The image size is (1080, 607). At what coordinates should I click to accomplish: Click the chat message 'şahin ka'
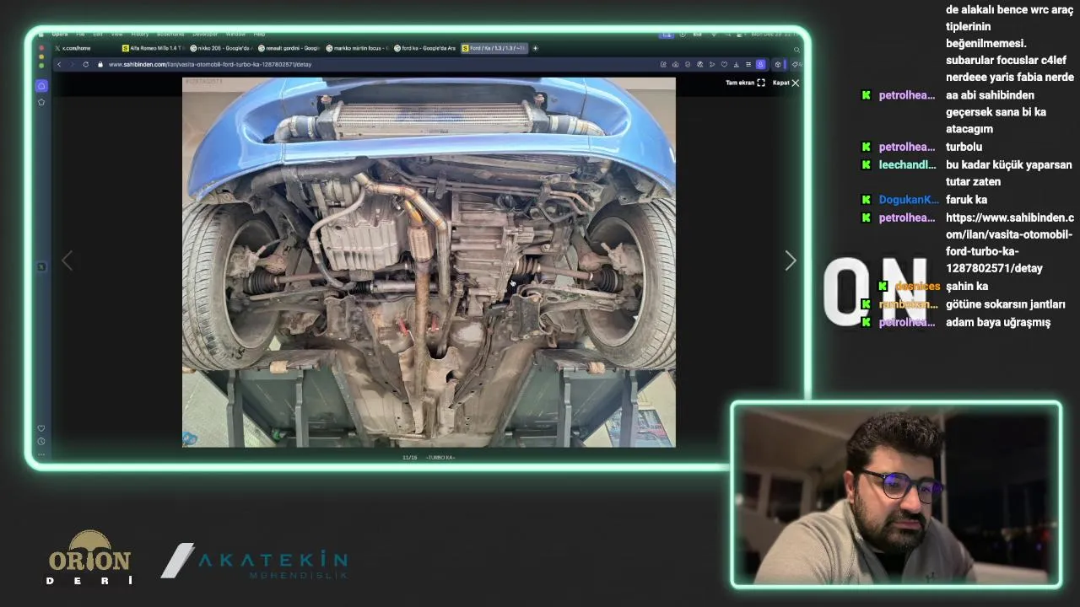tap(966, 287)
